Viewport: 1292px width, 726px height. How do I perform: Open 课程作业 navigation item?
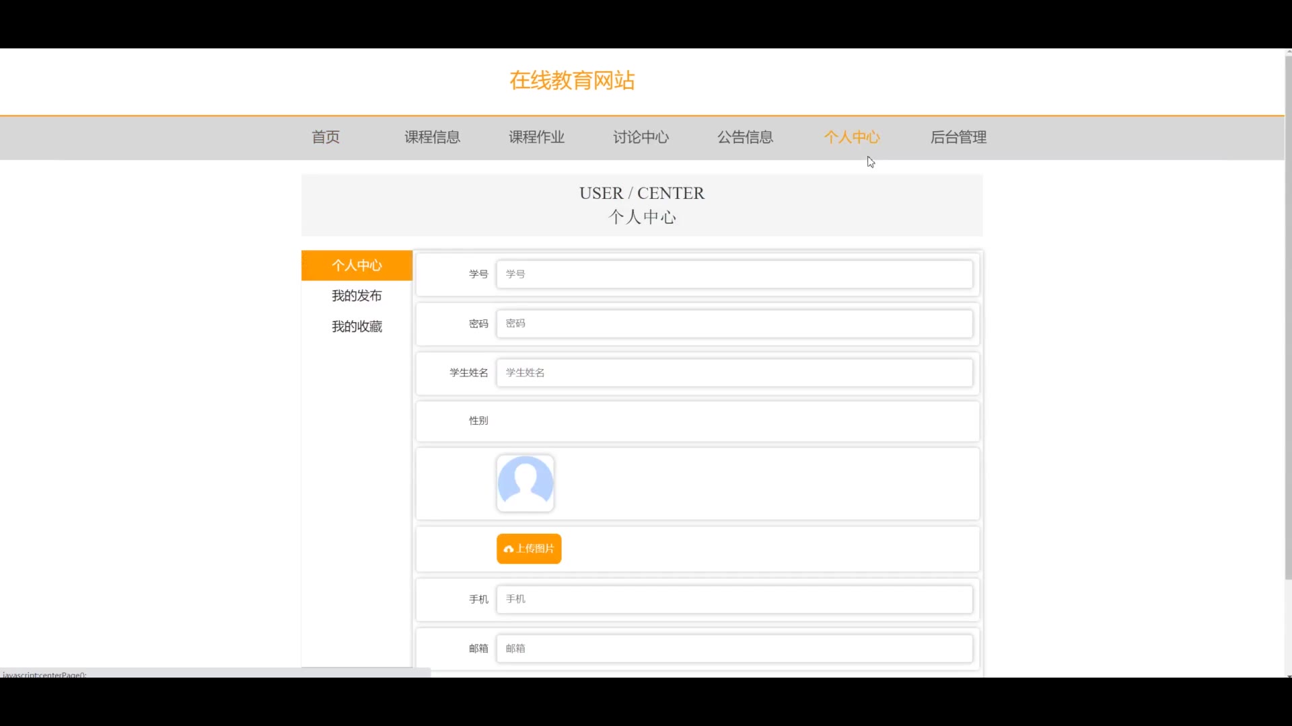pyautogui.click(x=536, y=137)
